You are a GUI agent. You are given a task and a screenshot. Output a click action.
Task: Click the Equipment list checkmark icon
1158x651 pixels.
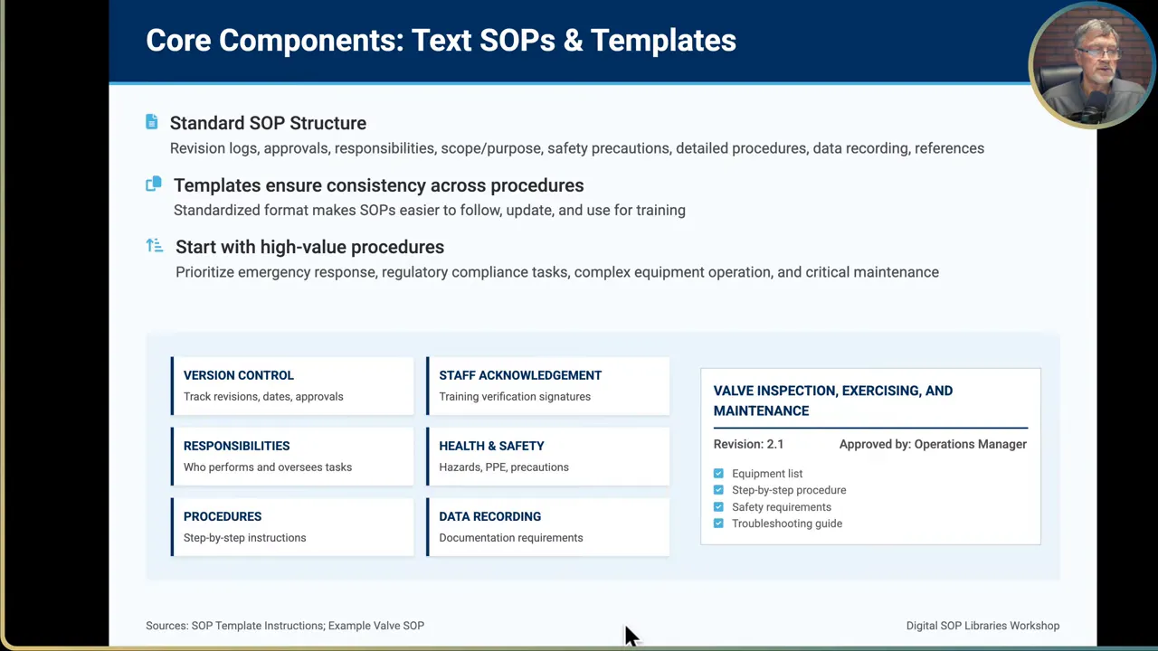click(718, 473)
